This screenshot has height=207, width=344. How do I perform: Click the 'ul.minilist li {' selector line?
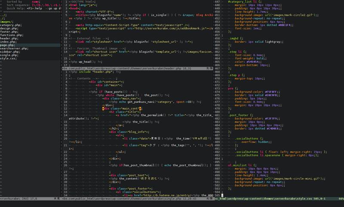pos(242,165)
